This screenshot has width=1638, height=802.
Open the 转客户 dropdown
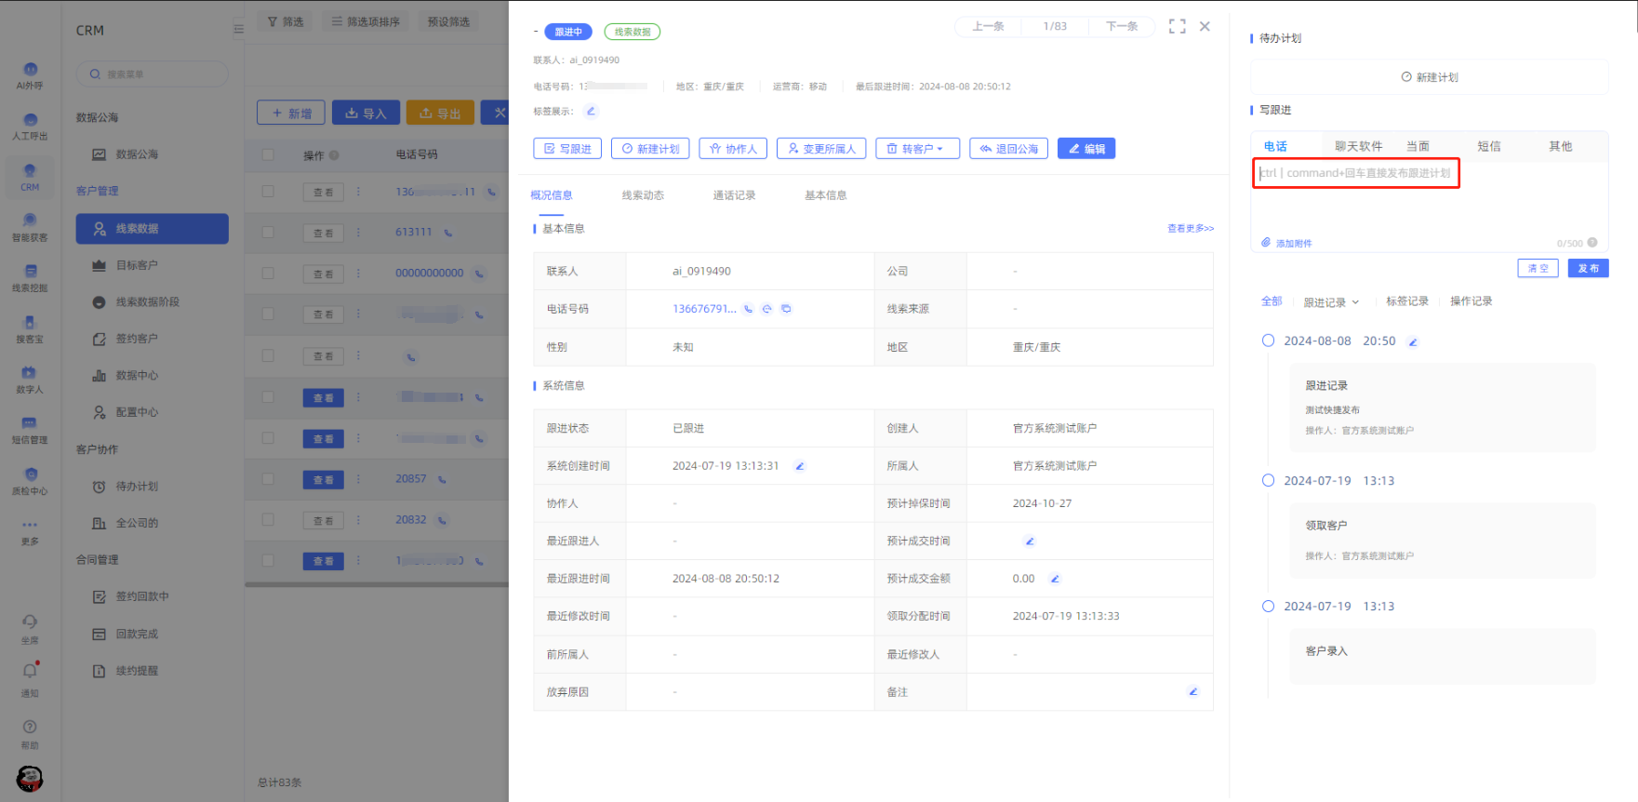coord(916,149)
